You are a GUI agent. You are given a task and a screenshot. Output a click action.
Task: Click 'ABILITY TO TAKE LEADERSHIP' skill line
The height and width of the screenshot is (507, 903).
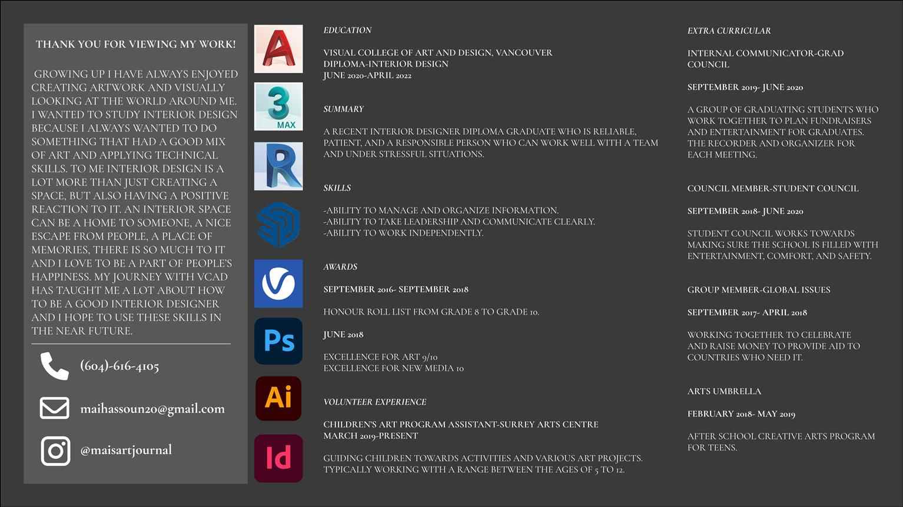(x=459, y=222)
